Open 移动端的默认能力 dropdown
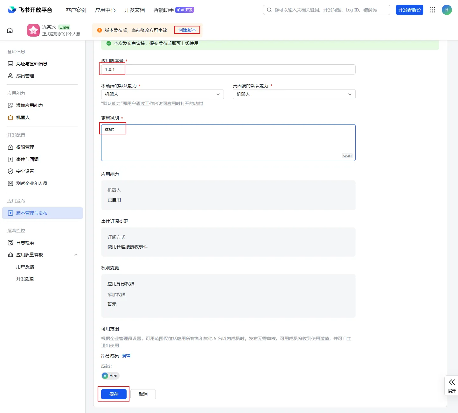The height and width of the screenshot is (413, 458). [x=162, y=94]
